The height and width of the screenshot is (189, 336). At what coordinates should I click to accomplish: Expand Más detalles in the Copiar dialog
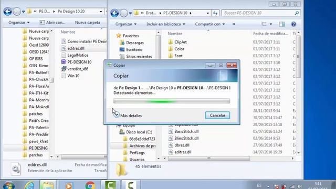(128, 115)
